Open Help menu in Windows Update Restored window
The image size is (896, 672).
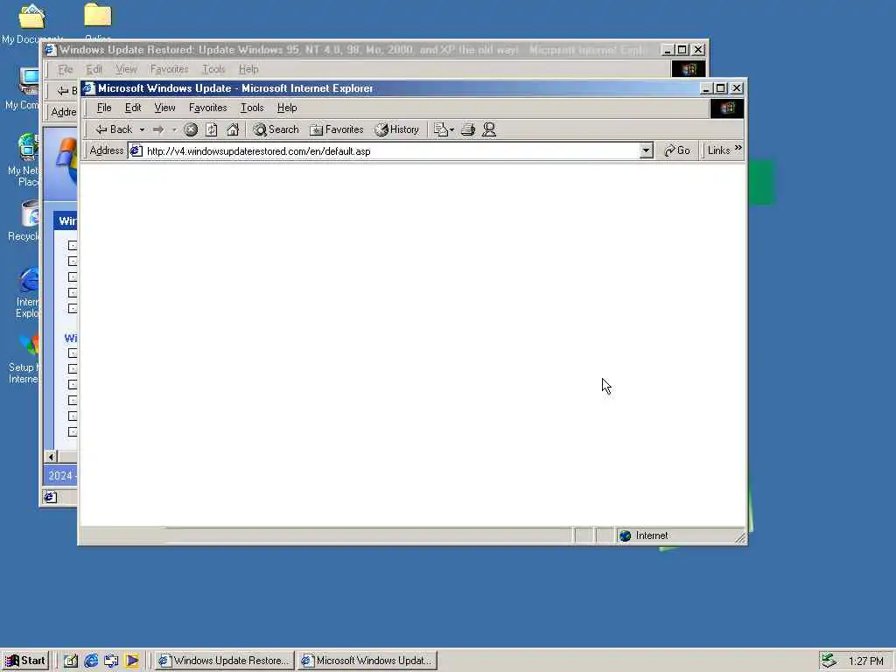[248, 69]
